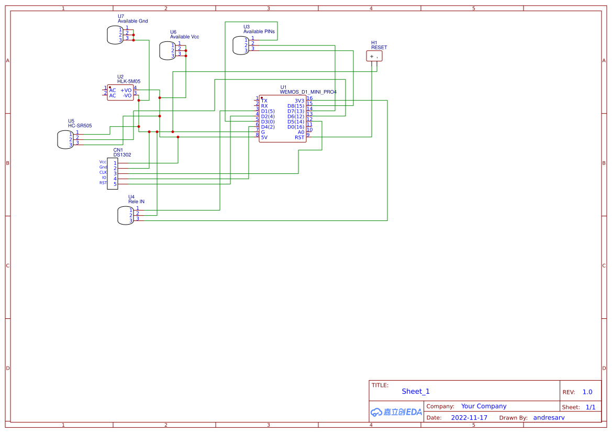Select the HLK-5M05 power module symbol U2
This screenshot has width=612, height=433.
pos(120,93)
